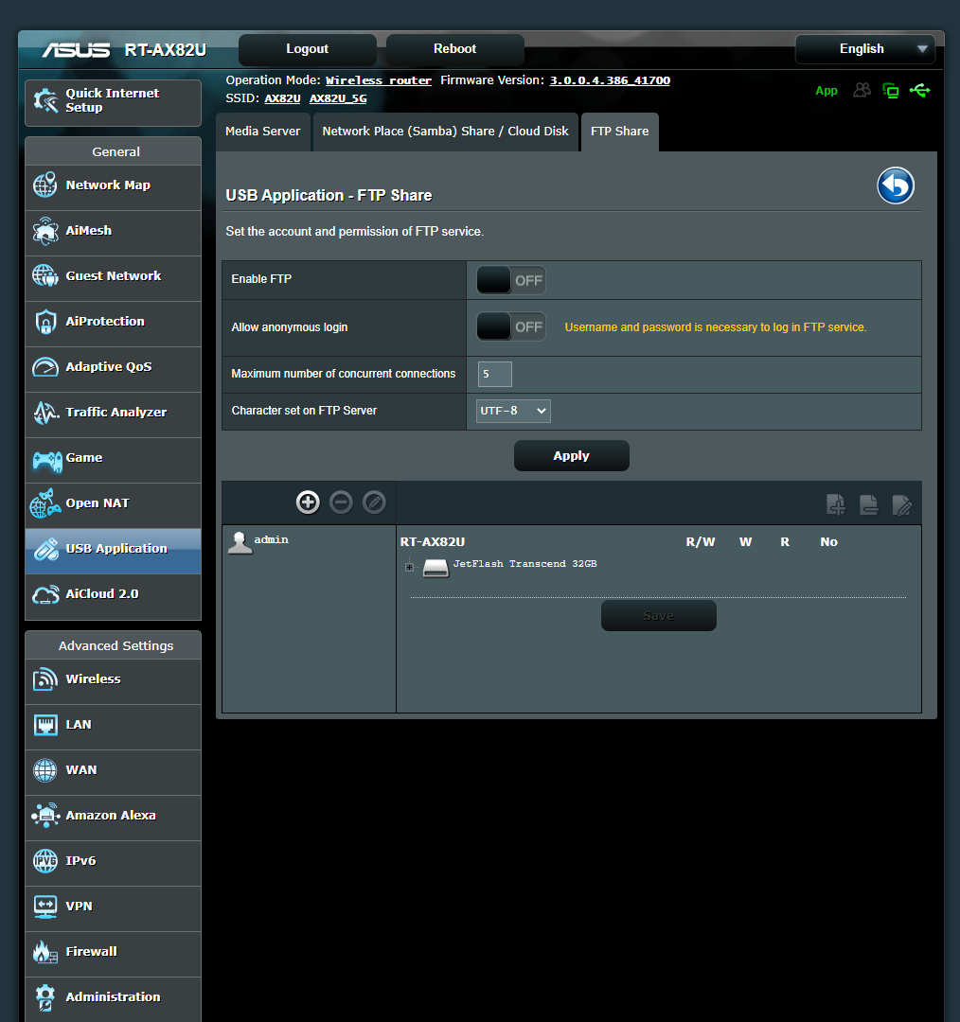Click the R/W permission column header
This screenshot has height=1022, width=960.
(x=701, y=541)
